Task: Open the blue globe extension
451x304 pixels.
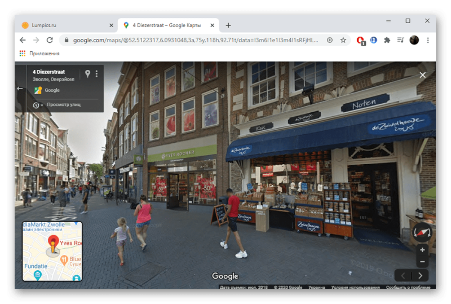Action: pyautogui.click(x=374, y=40)
